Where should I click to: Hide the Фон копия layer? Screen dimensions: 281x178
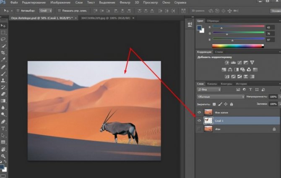pyautogui.click(x=199, y=112)
